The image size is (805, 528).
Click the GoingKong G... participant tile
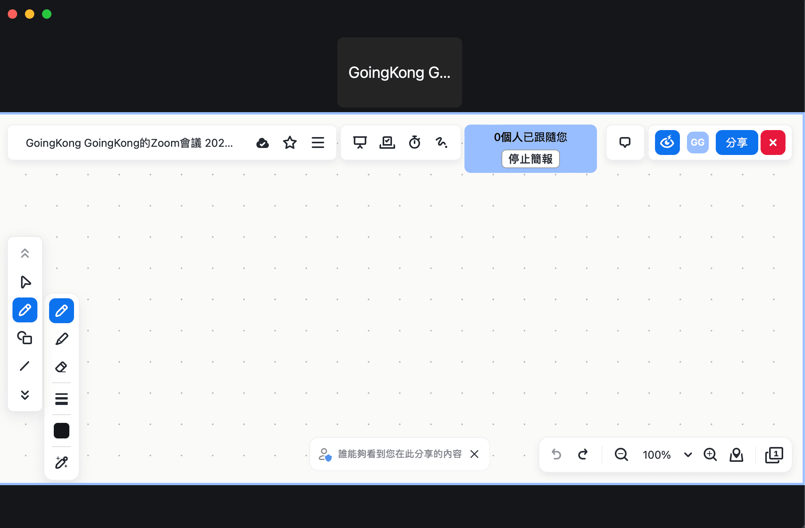(400, 72)
